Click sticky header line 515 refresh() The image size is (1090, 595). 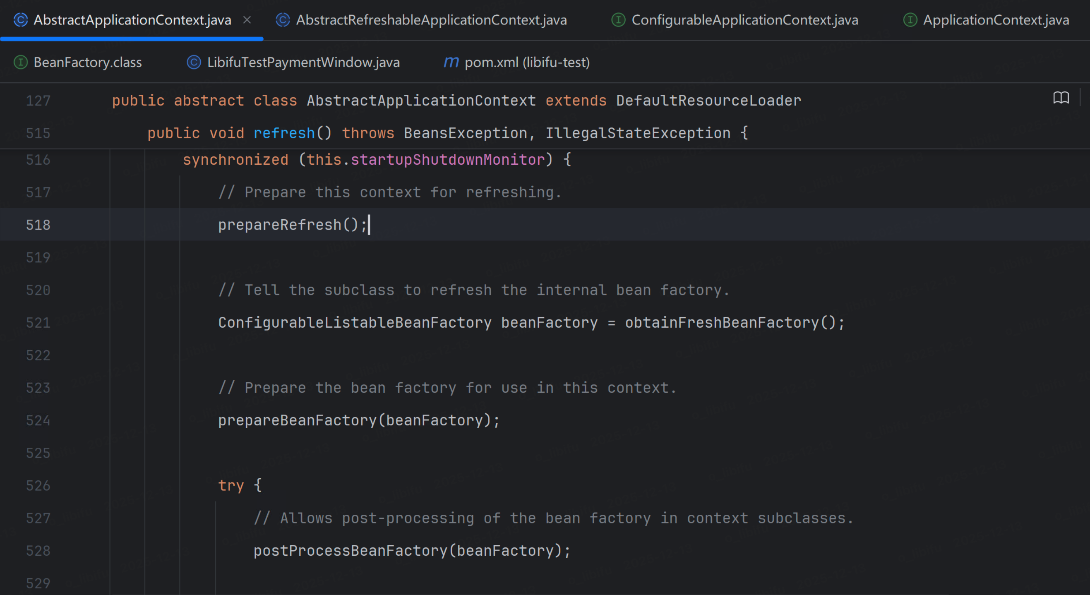tap(284, 133)
